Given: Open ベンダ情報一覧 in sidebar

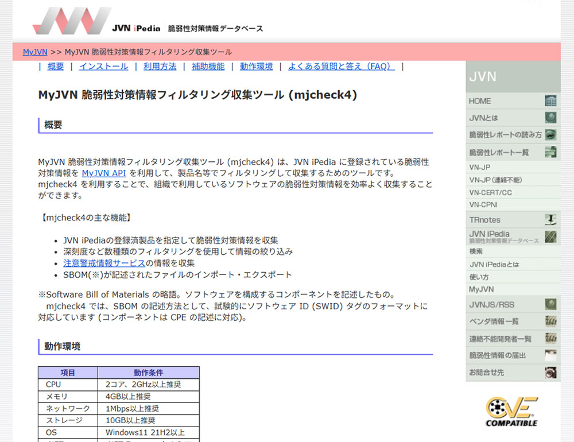Looking at the screenshot, I should click(x=512, y=321).
